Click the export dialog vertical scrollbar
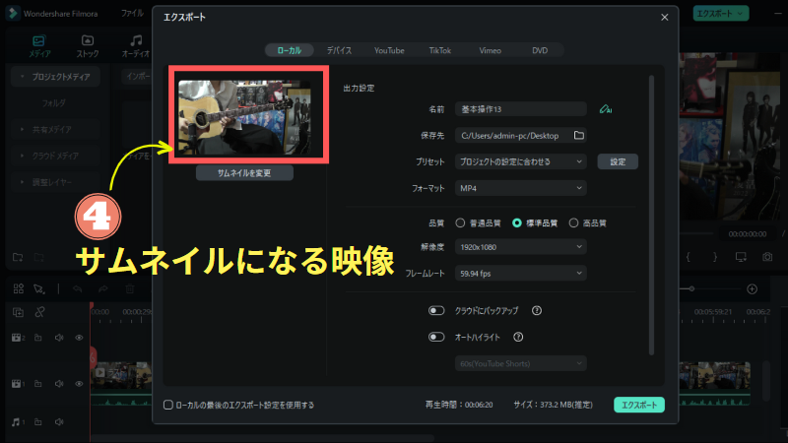The width and height of the screenshot is (788, 443). pyautogui.click(x=651, y=215)
